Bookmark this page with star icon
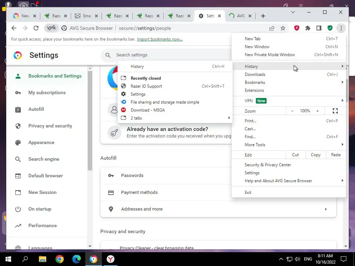 point(283,28)
